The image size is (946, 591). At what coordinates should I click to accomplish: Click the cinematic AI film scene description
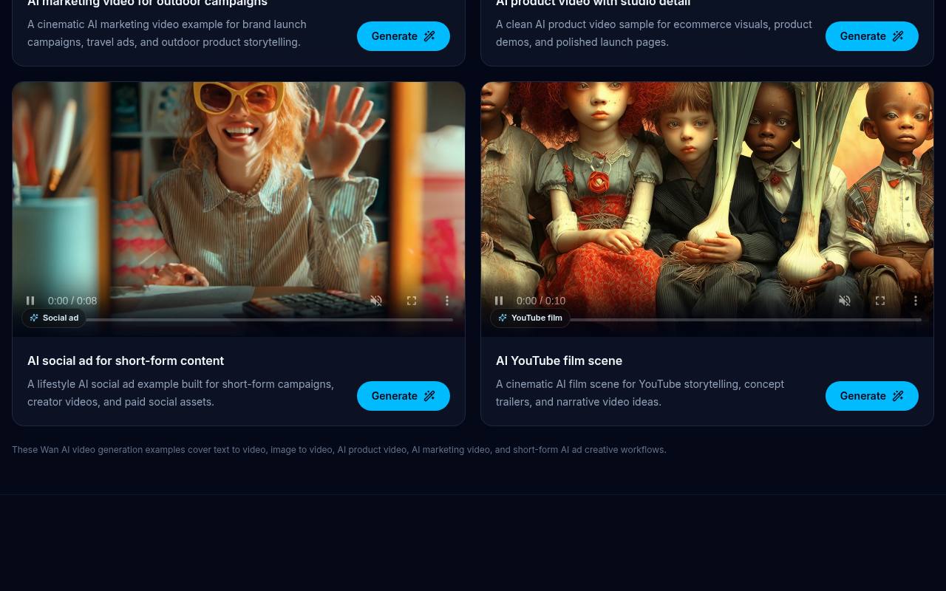click(x=640, y=393)
